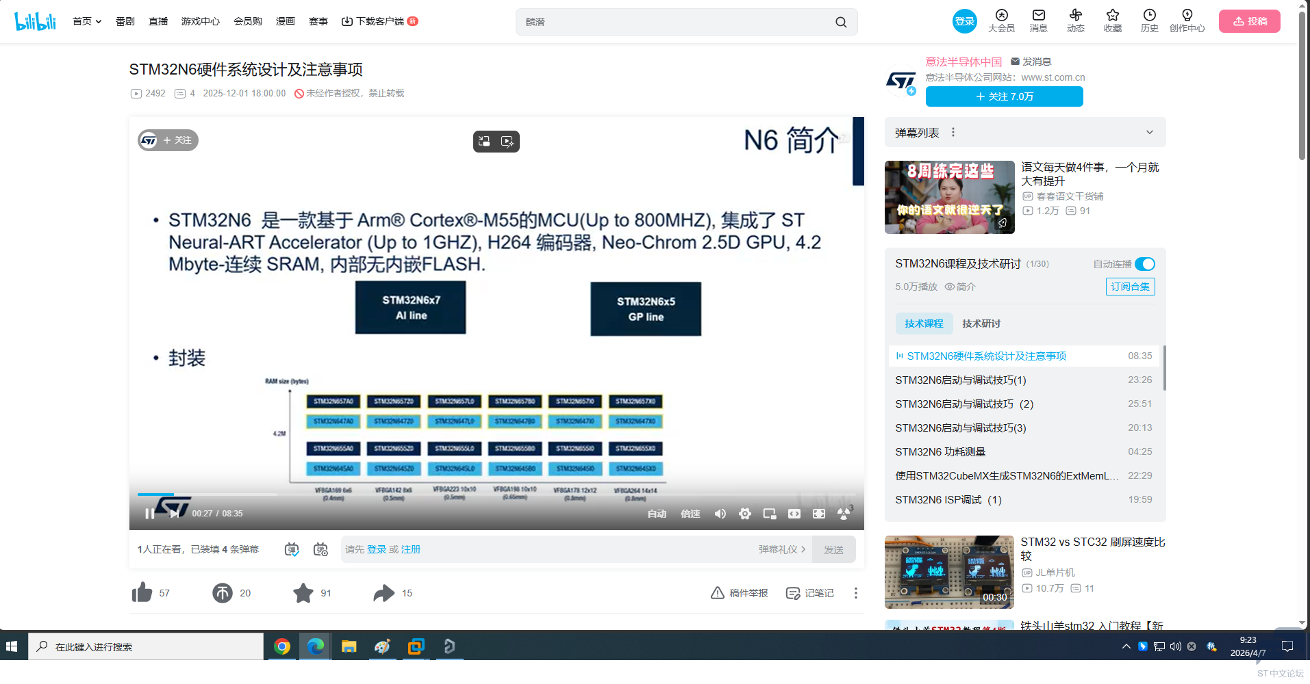Enable picture-in-picture mode

point(770,514)
